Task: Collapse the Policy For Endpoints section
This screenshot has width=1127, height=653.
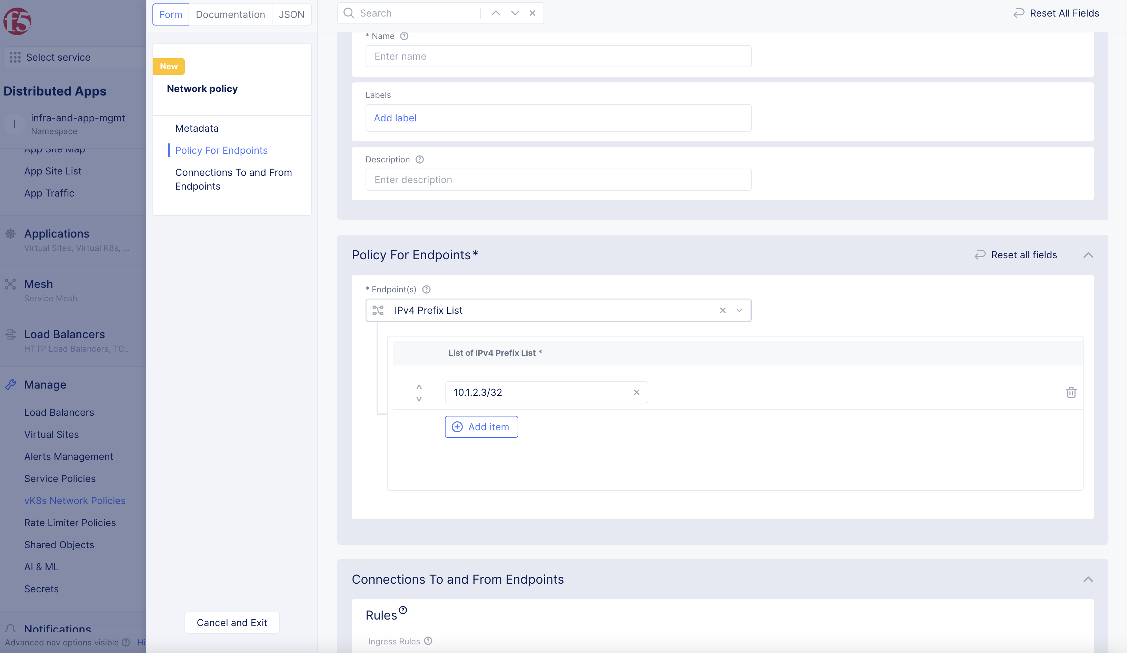Action: click(x=1088, y=255)
